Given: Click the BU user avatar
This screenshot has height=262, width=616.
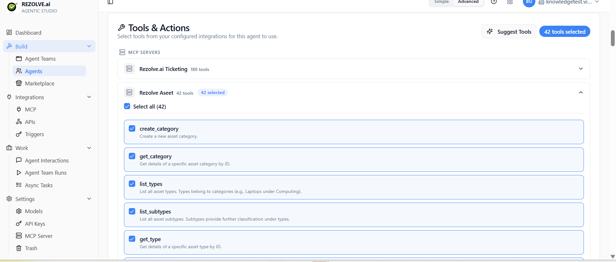Looking at the screenshot, I should 529,2.
